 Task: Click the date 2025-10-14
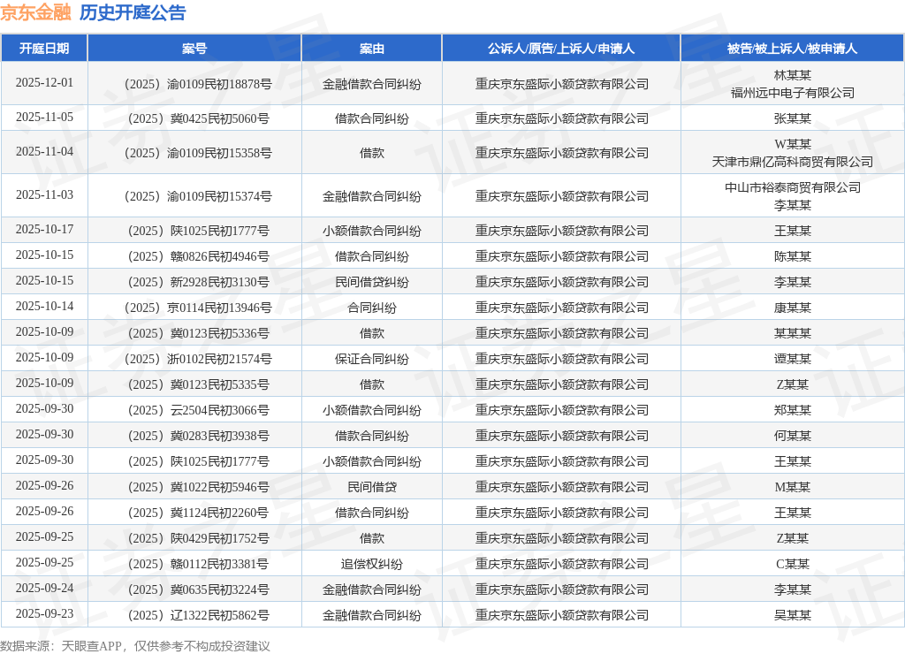coord(44,306)
